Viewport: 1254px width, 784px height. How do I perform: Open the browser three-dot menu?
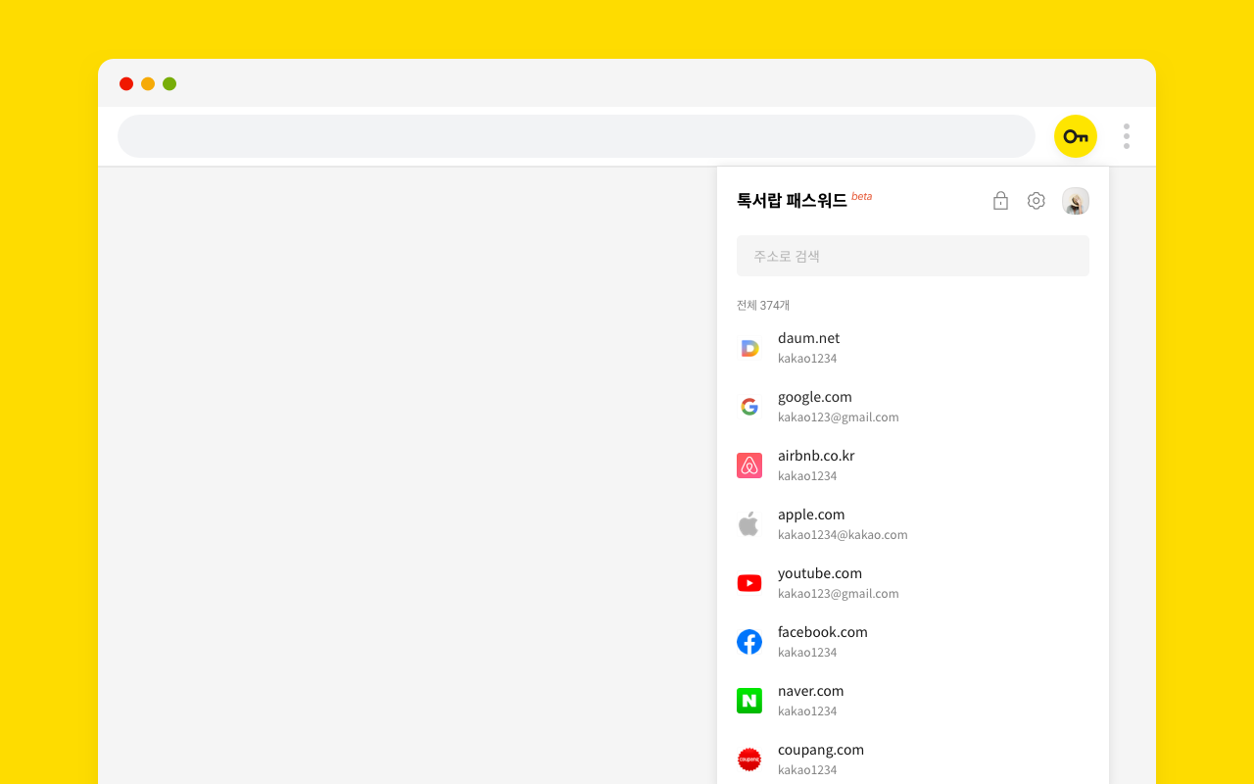[x=1126, y=136]
